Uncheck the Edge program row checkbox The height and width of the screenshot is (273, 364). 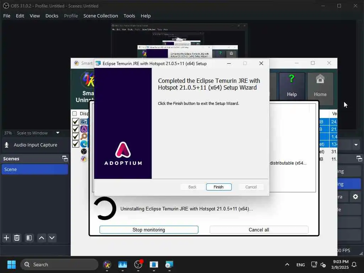(75, 144)
